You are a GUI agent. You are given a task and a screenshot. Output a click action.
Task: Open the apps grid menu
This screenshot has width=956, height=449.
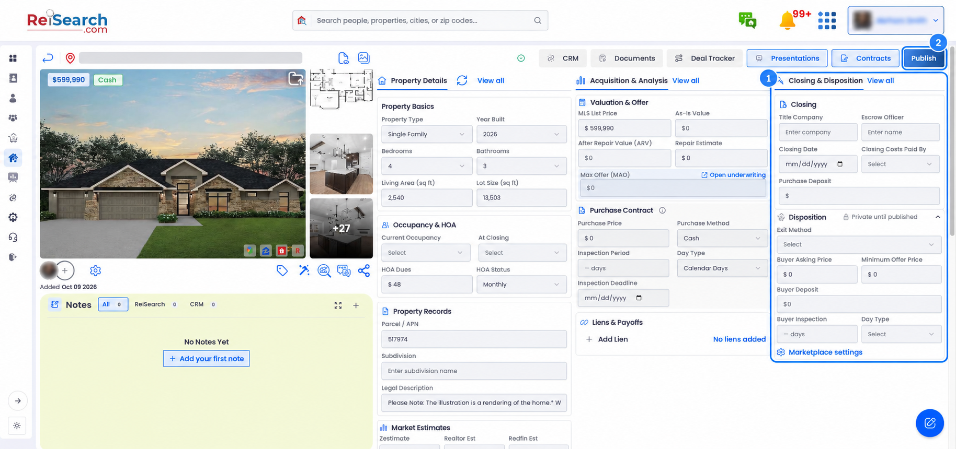click(x=827, y=20)
